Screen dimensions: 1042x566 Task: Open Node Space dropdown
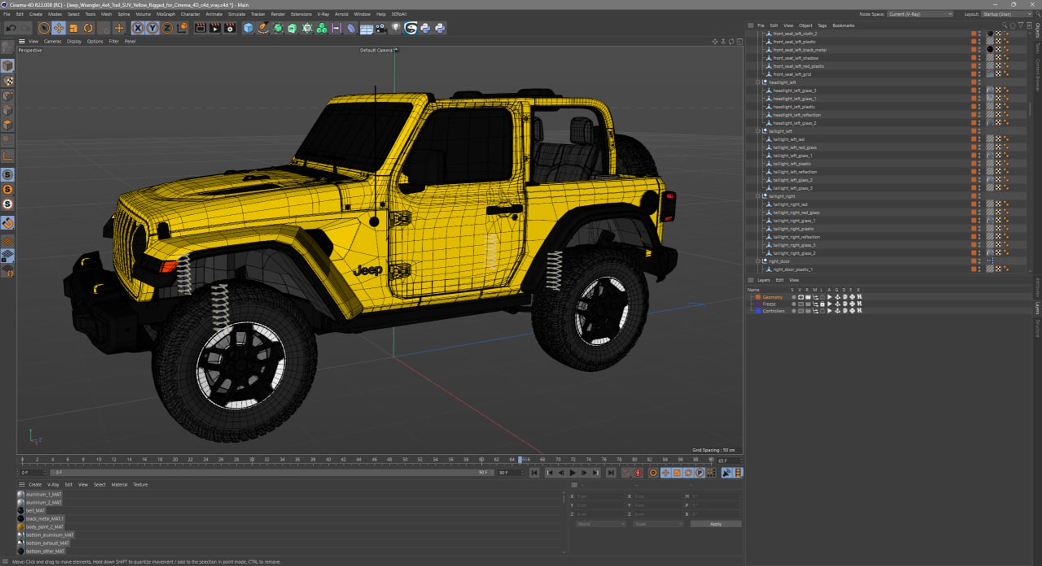pos(920,14)
